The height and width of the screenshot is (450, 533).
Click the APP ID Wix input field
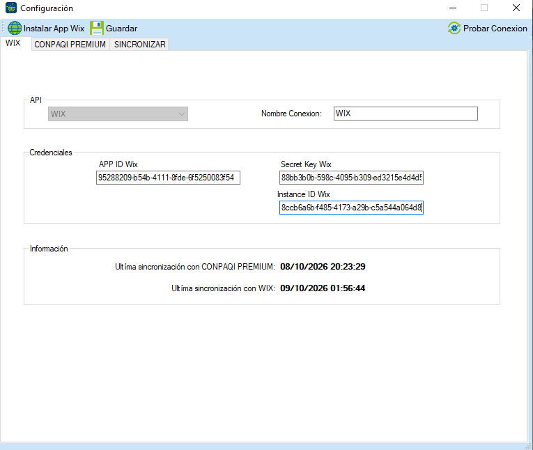[168, 178]
